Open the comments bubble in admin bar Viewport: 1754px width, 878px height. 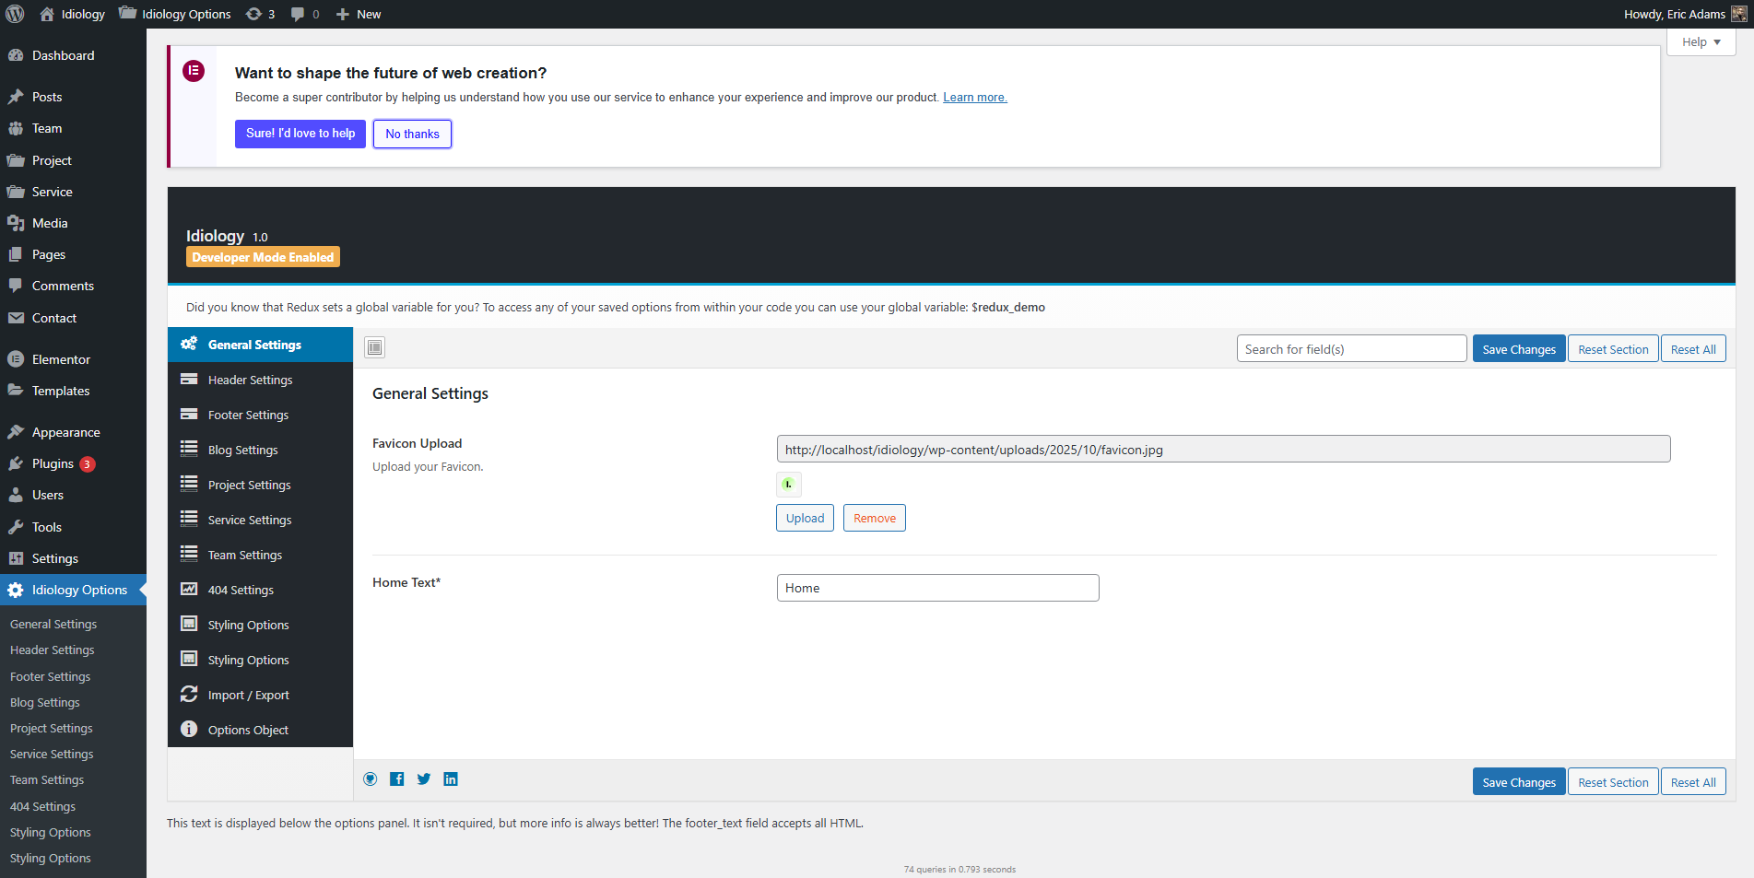click(305, 14)
